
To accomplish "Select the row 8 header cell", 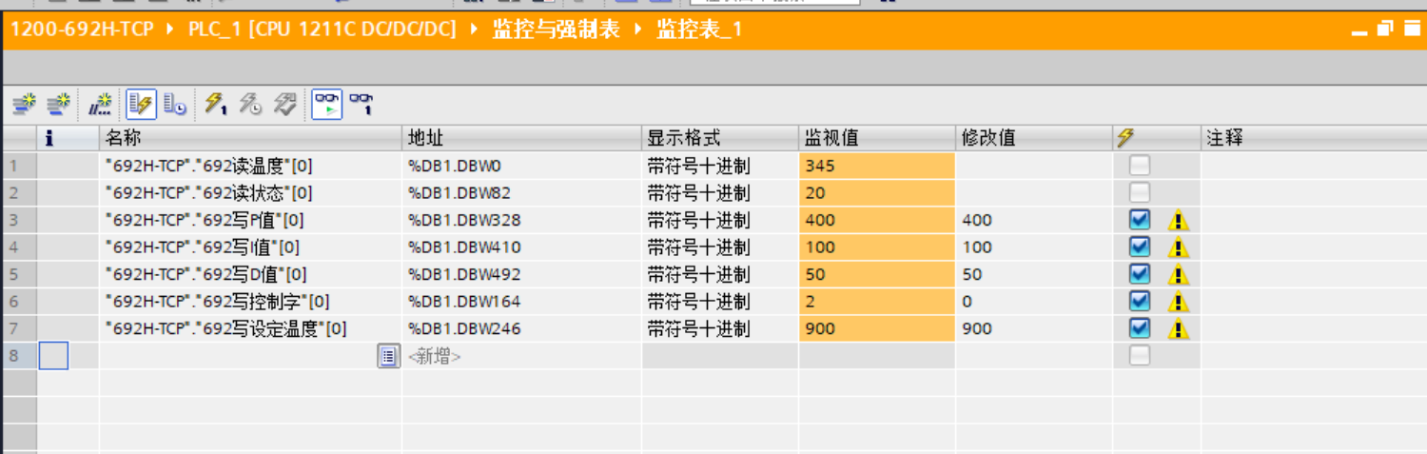I will point(19,357).
